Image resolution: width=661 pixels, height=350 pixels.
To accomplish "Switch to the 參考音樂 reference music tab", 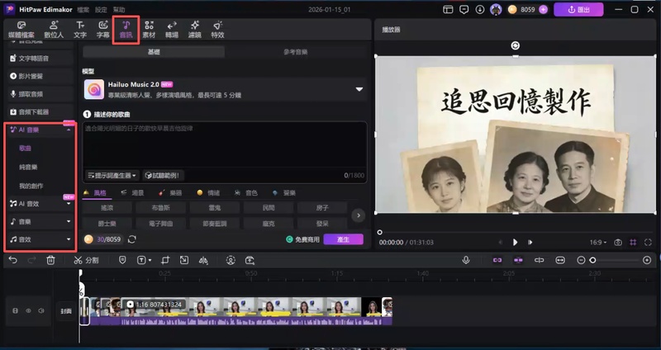I will [x=296, y=52].
